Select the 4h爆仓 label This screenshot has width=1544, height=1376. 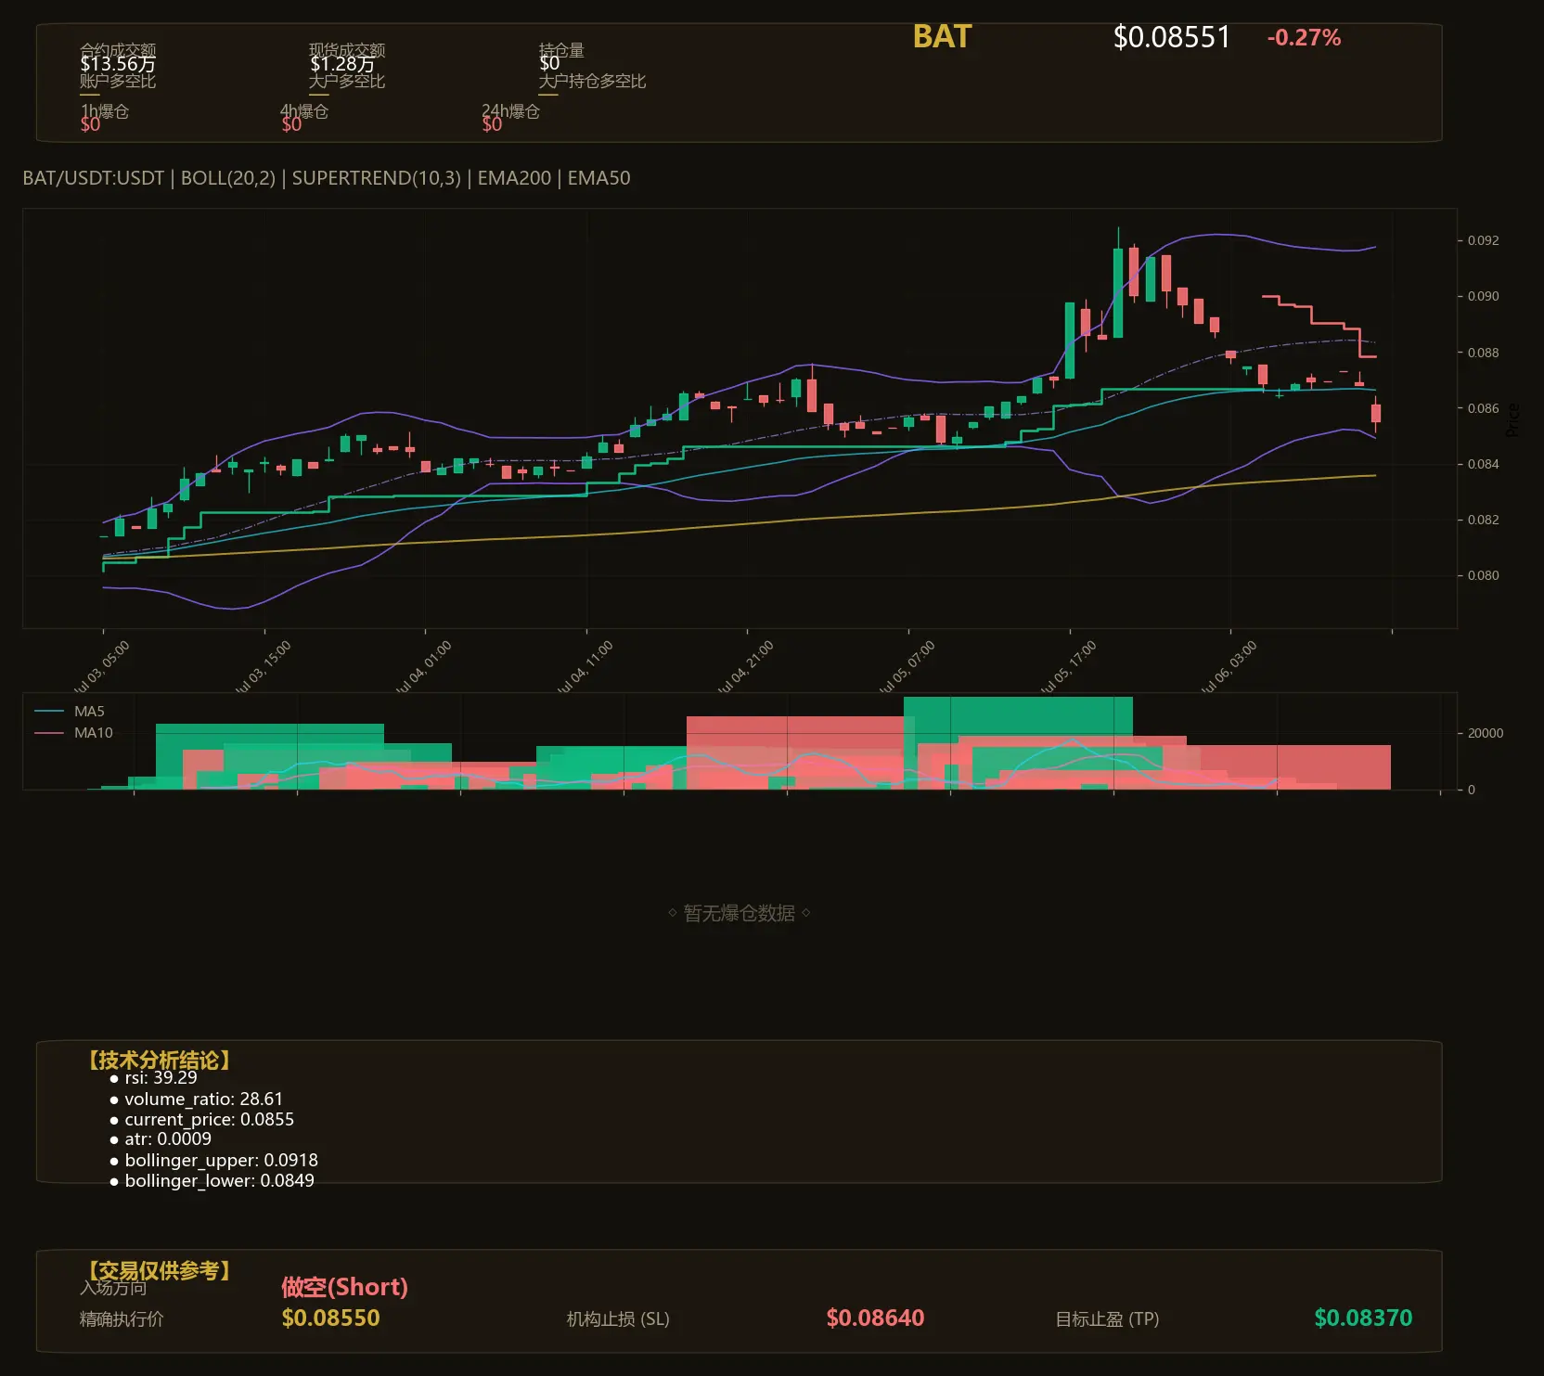304,111
